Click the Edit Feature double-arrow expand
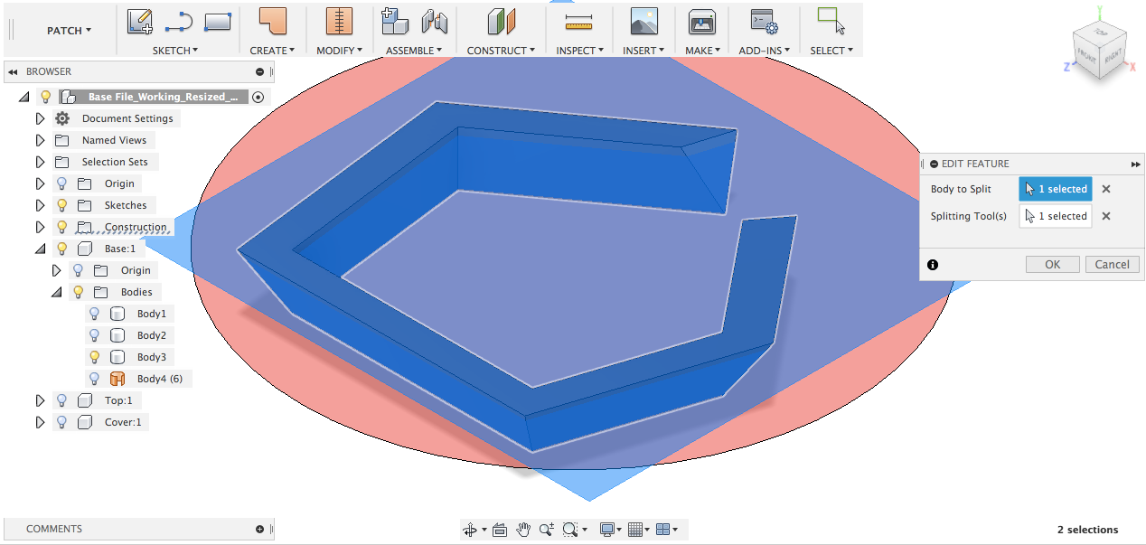This screenshot has height=545, width=1146. click(1135, 164)
